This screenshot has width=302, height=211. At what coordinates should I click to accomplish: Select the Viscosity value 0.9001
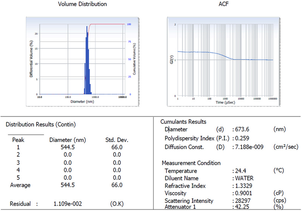[243, 194]
